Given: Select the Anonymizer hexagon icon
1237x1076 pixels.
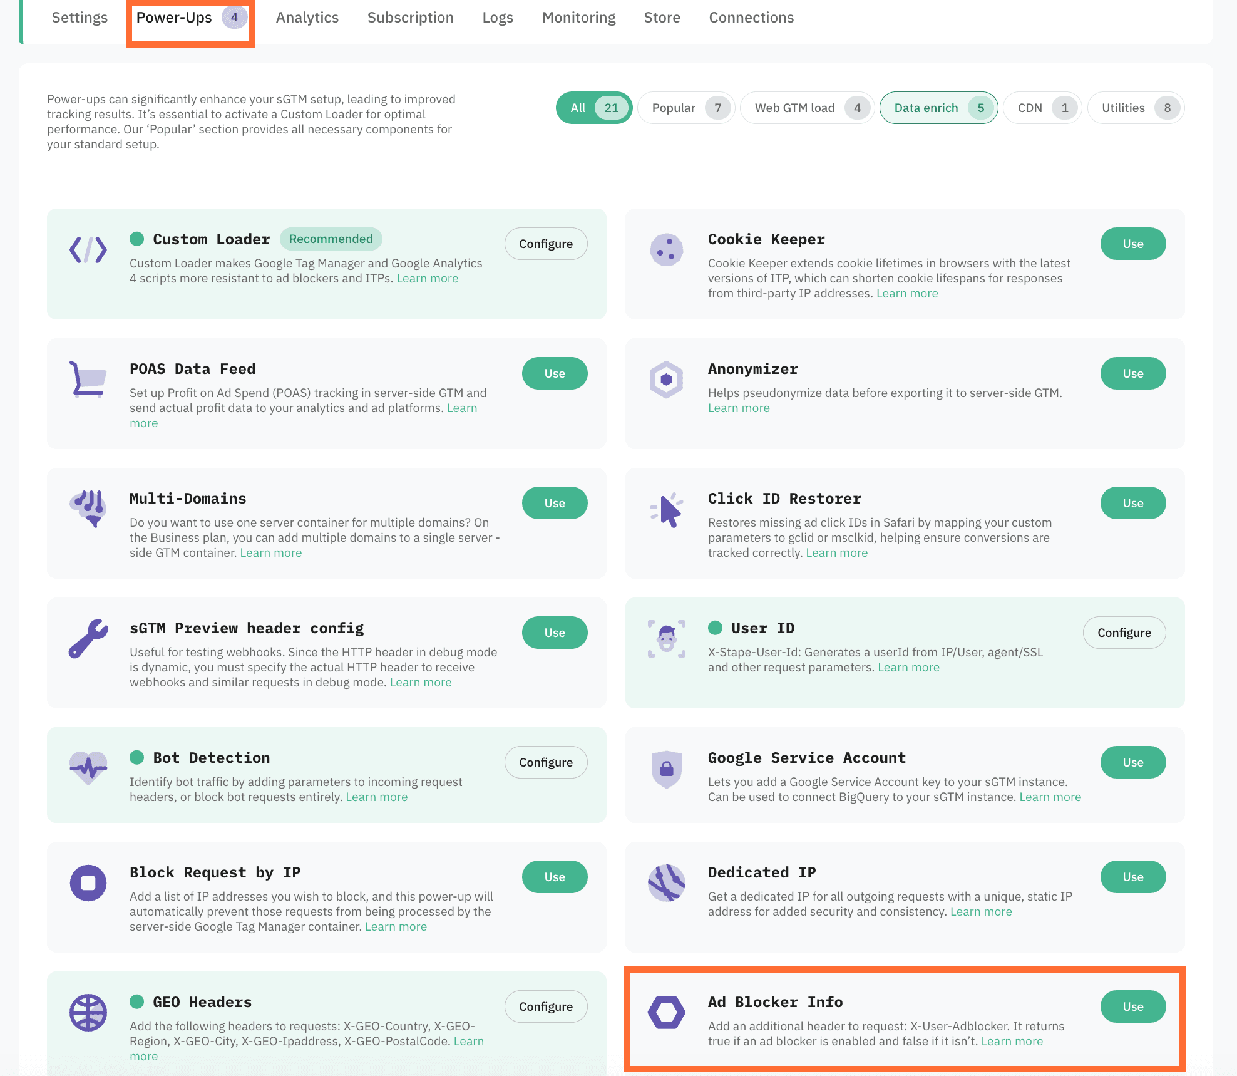Looking at the screenshot, I should click(x=666, y=379).
